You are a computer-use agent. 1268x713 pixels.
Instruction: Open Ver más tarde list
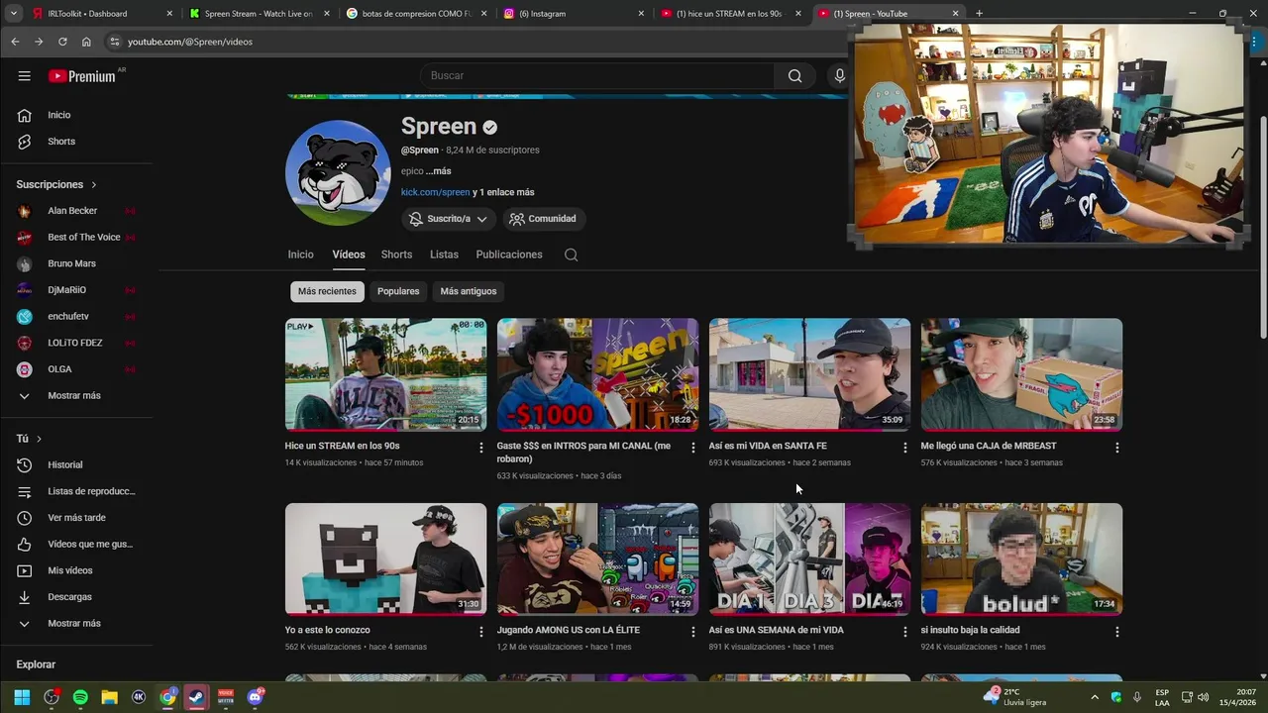click(x=76, y=518)
